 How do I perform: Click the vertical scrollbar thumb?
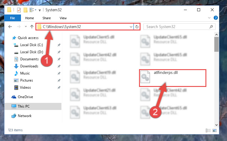(x=216, y=44)
